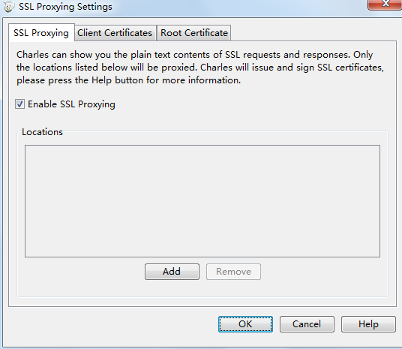Dismiss changes with the Cancel button

tap(307, 324)
